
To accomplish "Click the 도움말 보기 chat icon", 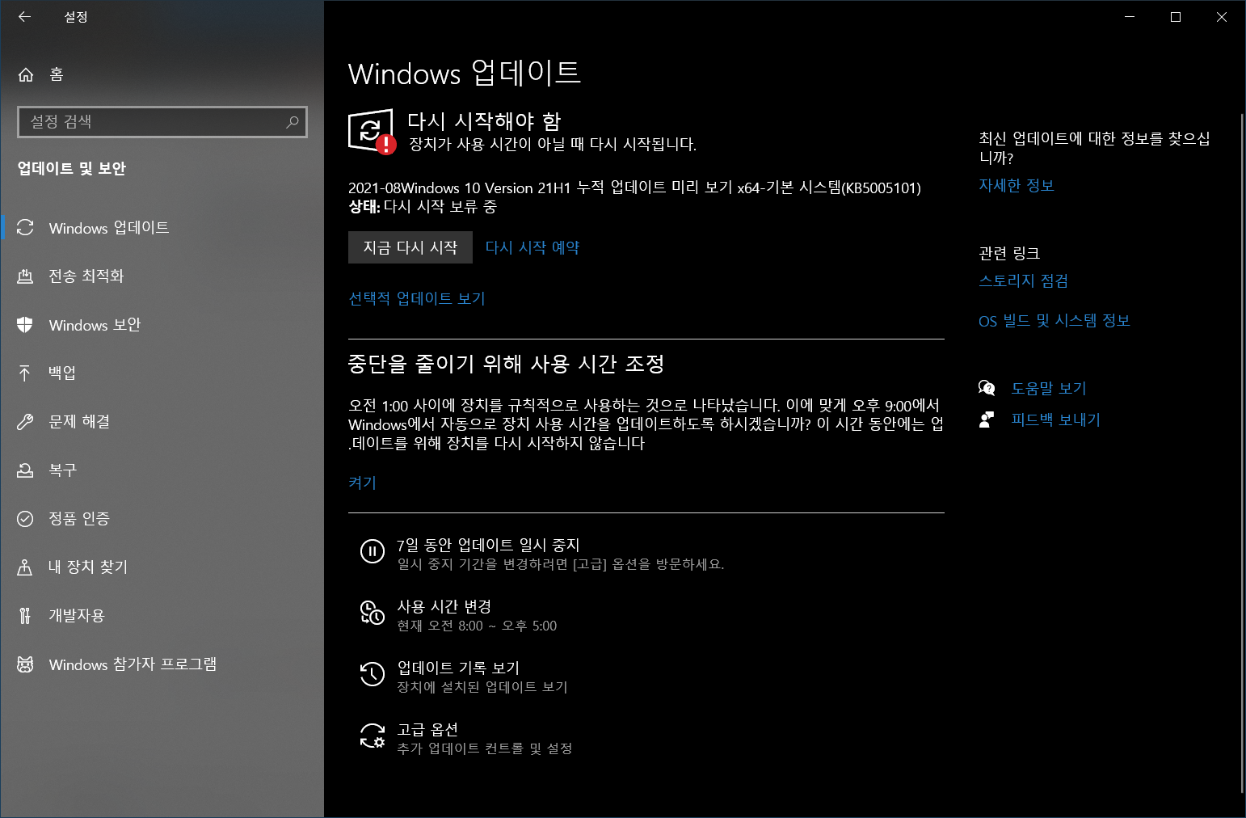I will click(x=987, y=388).
